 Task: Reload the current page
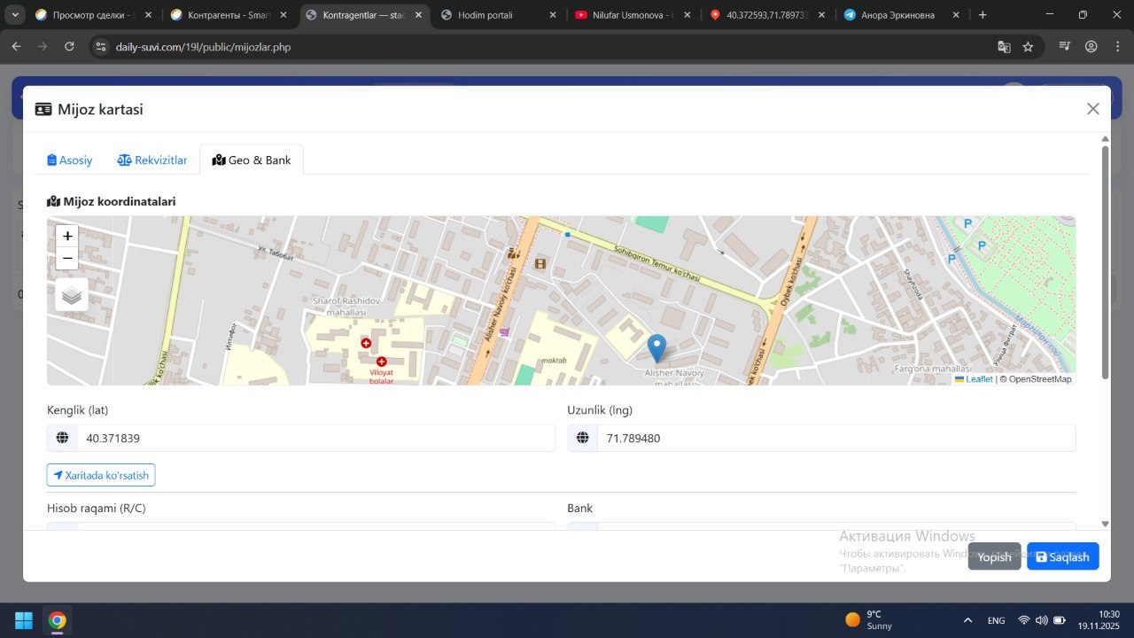(69, 47)
